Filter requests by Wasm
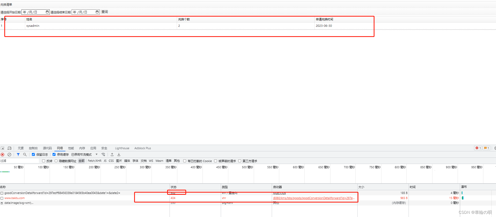 [x=159, y=161]
